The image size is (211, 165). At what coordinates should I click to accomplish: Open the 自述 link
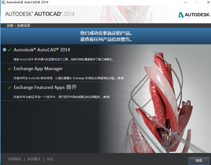click(50, 159)
